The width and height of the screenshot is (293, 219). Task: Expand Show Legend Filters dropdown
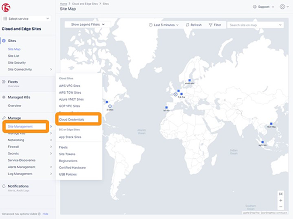coord(88,25)
